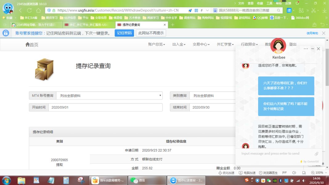Expand the MT4 账号查询 dropdown

[109, 96]
